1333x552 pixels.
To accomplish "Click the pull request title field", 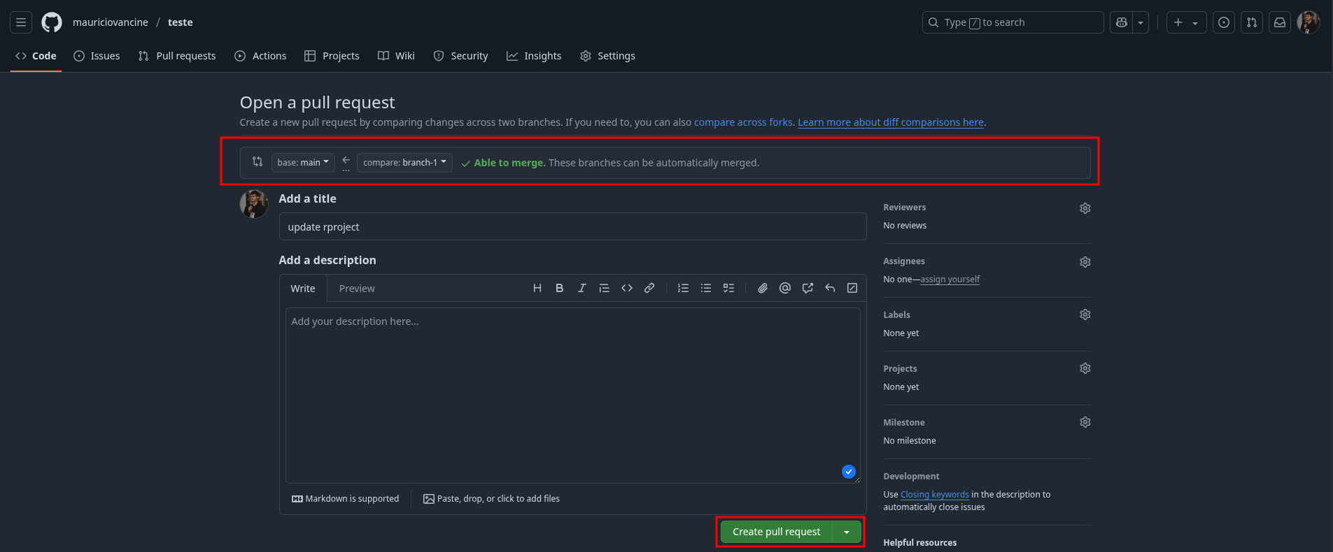I will tap(572, 227).
